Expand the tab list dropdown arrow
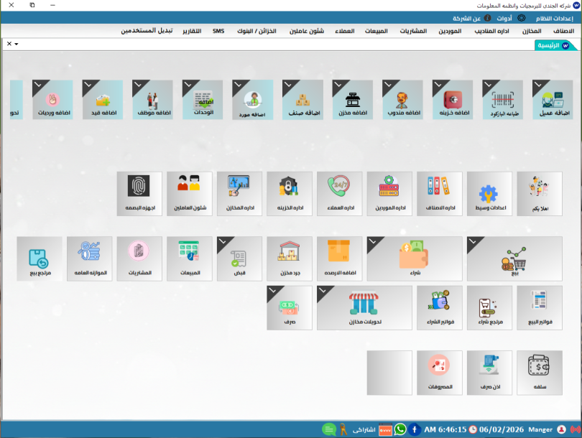This screenshot has height=438, width=582. pos(17,45)
